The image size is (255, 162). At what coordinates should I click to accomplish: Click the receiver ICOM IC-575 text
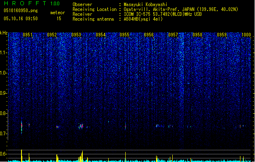[163, 14]
